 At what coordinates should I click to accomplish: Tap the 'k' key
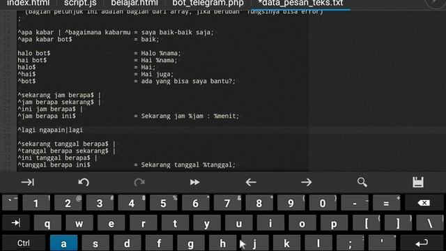coord(286,243)
